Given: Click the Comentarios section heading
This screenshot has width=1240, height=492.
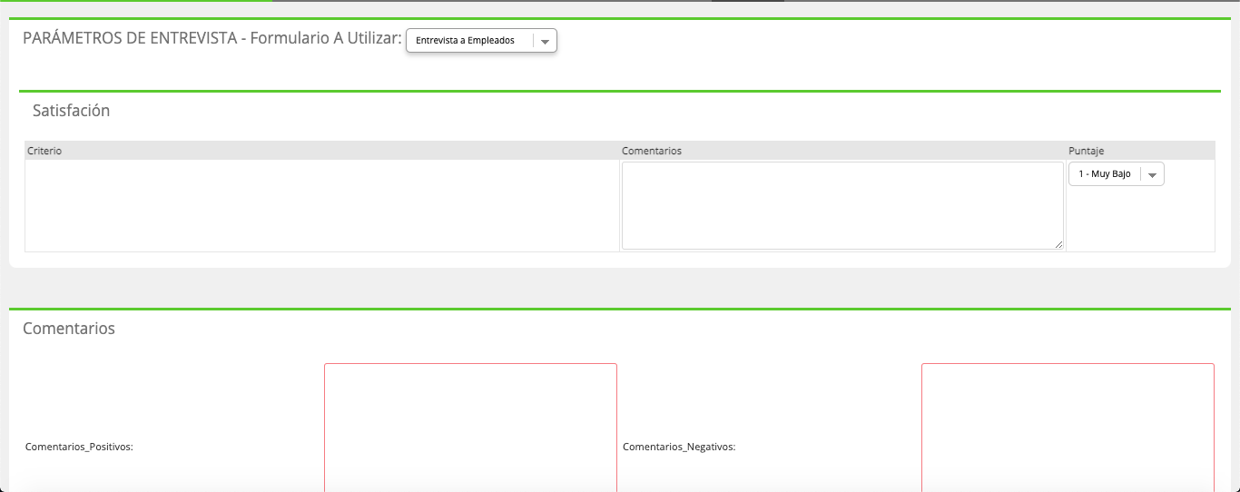Looking at the screenshot, I should (x=69, y=329).
